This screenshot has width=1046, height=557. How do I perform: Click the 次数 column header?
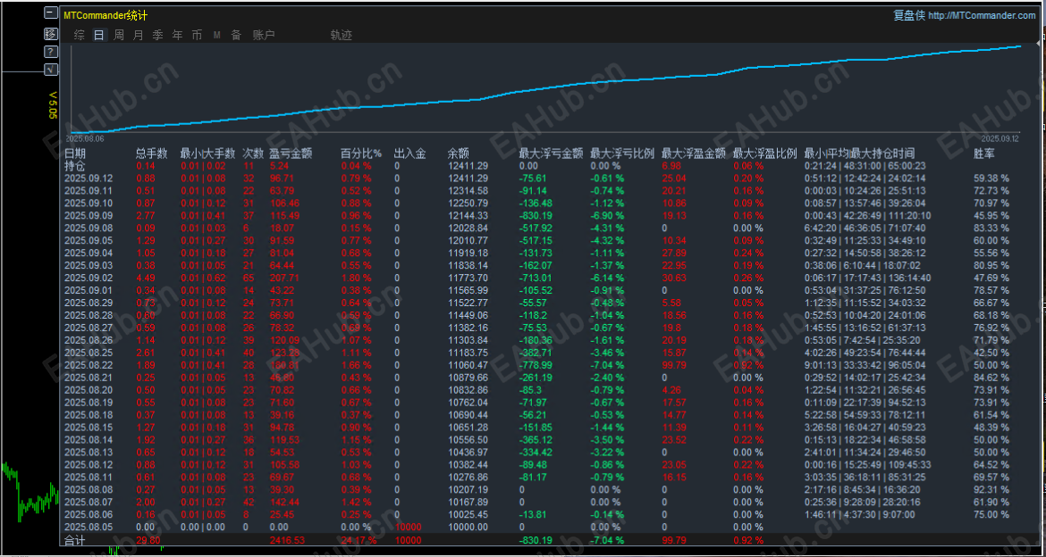pos(253,154)
